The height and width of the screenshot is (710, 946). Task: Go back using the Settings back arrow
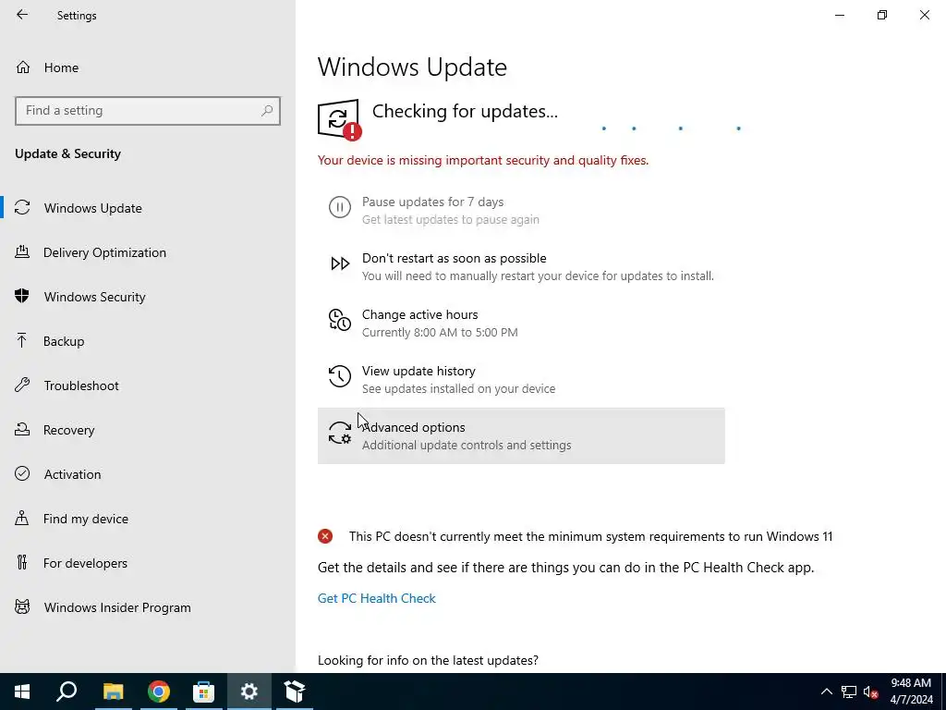(22, 15)
